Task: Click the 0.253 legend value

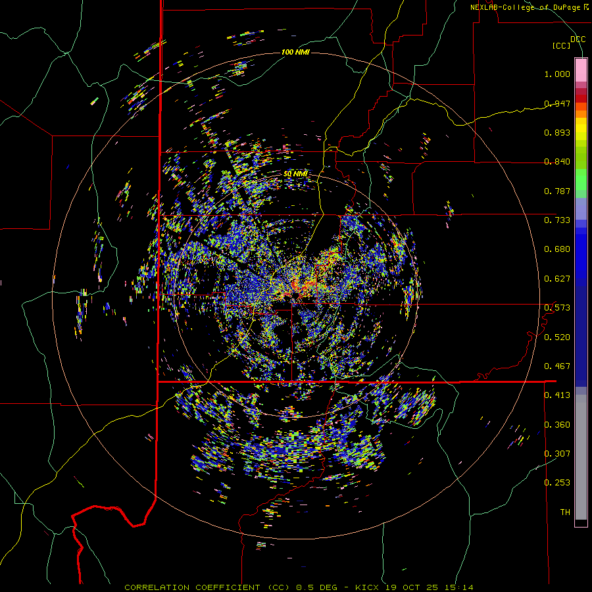Action: tap(557, 483)
